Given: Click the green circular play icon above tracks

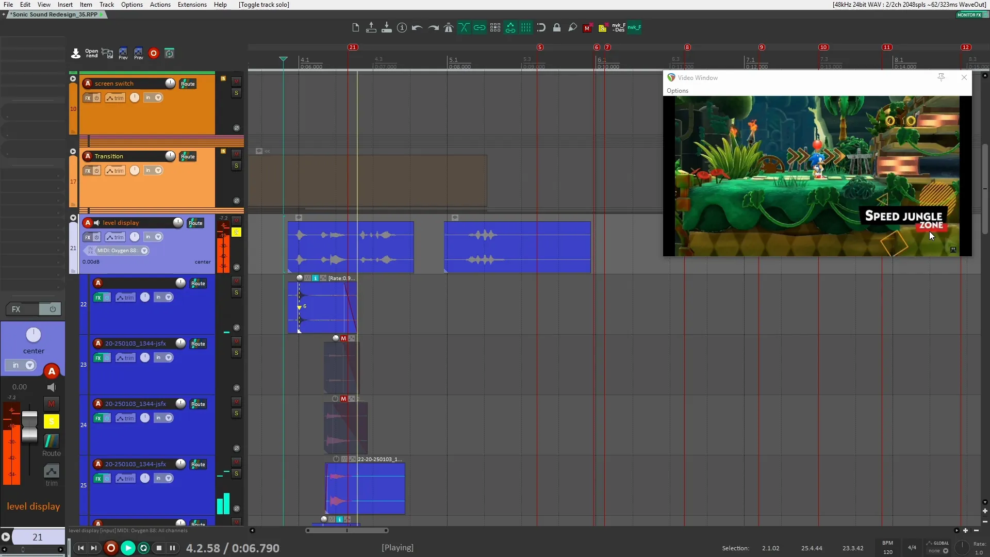Looking at the screenshot, I should coord(169,53).
